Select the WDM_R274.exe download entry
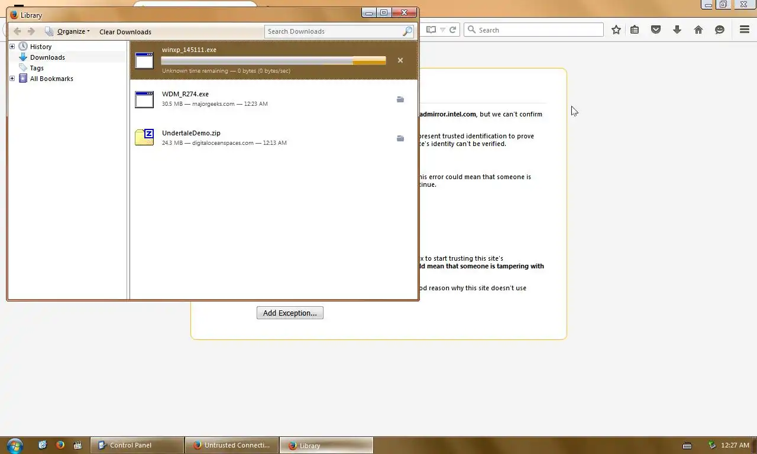 274,99
